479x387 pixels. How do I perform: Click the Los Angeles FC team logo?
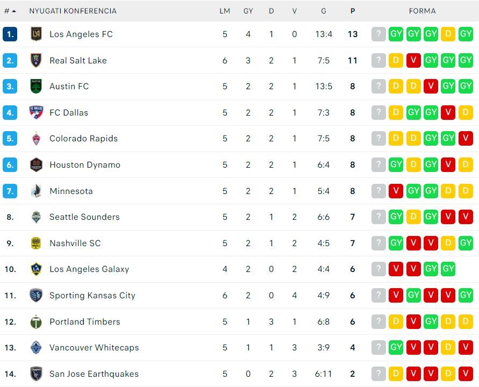[36, 34]
